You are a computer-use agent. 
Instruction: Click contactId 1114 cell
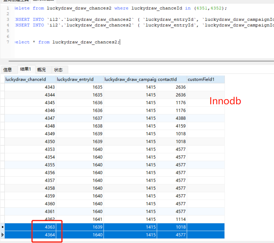172,219
